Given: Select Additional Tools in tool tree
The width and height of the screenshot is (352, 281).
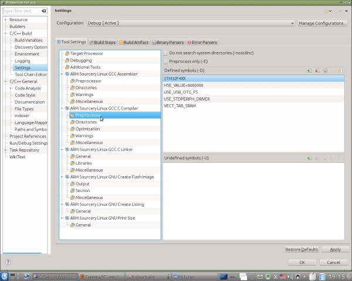Looking at the screenshot, I should click(x=85, y=67).
